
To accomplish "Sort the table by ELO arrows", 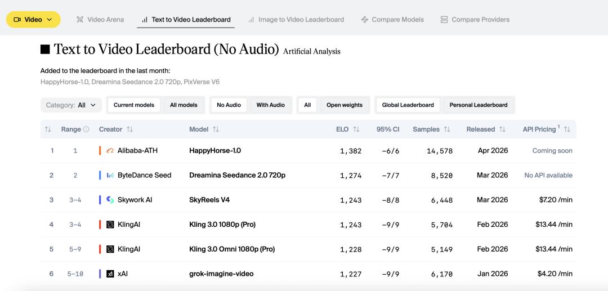I will coord(356,129).
